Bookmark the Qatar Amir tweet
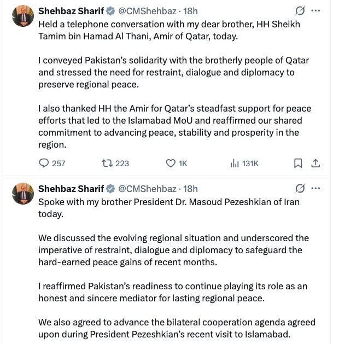The width and height of the screenshot is (339, 344). pyautogui.click(x=298, y=164)
